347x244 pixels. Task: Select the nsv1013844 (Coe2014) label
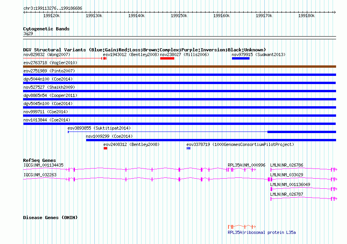(47, 120)
